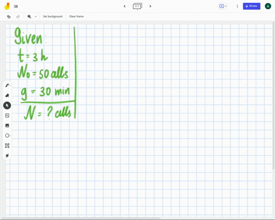Viewport: 275px width, 220px height.
Task: Click the horizontal scrollbar at bottom
Action: pyautogui.click(x=81, y=218)
